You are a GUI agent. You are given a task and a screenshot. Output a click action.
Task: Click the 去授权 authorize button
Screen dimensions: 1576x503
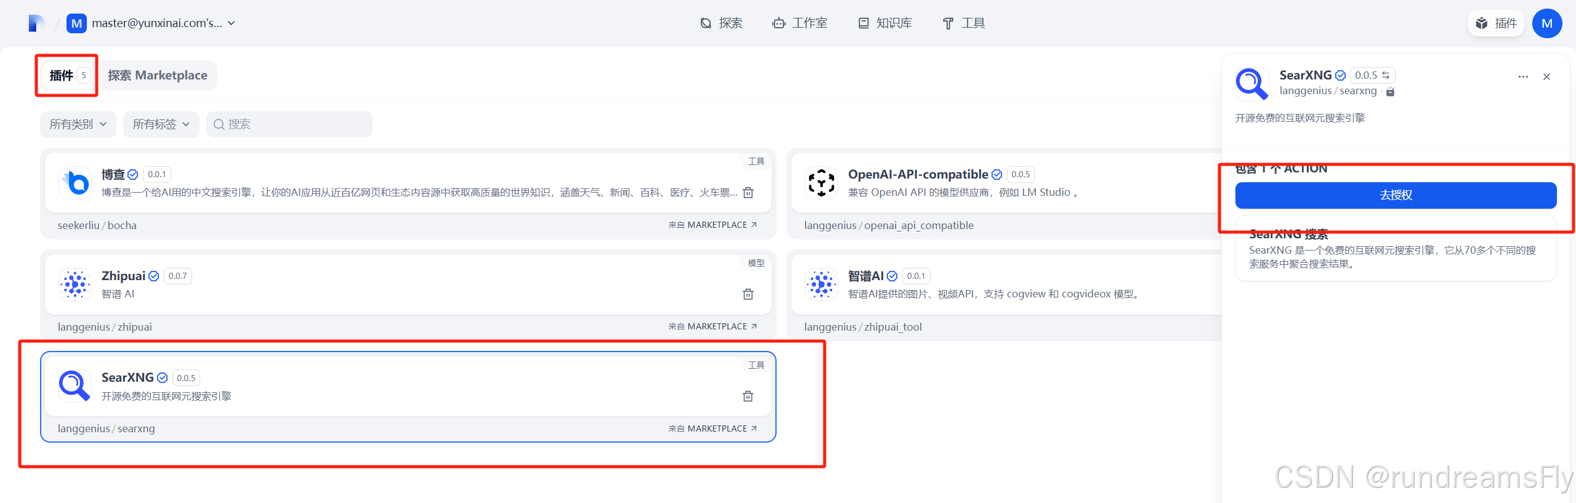(x=1396, y=195)
